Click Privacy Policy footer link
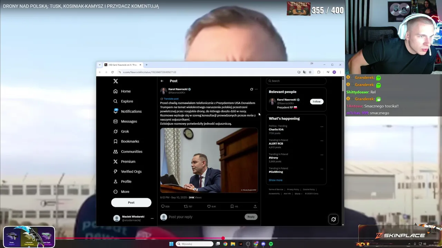This screenshot has height=248, width=442. (x=293, y=189)
